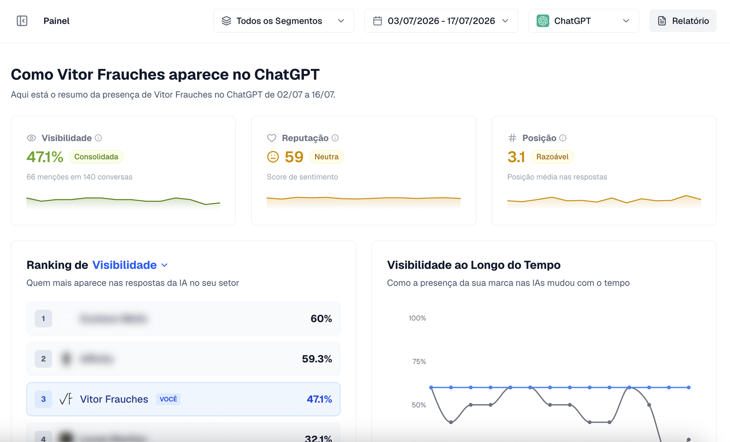The image size is (730, 442).
Task: Open the ChatGPT model selector dropdown
Action: pos(584,21)
